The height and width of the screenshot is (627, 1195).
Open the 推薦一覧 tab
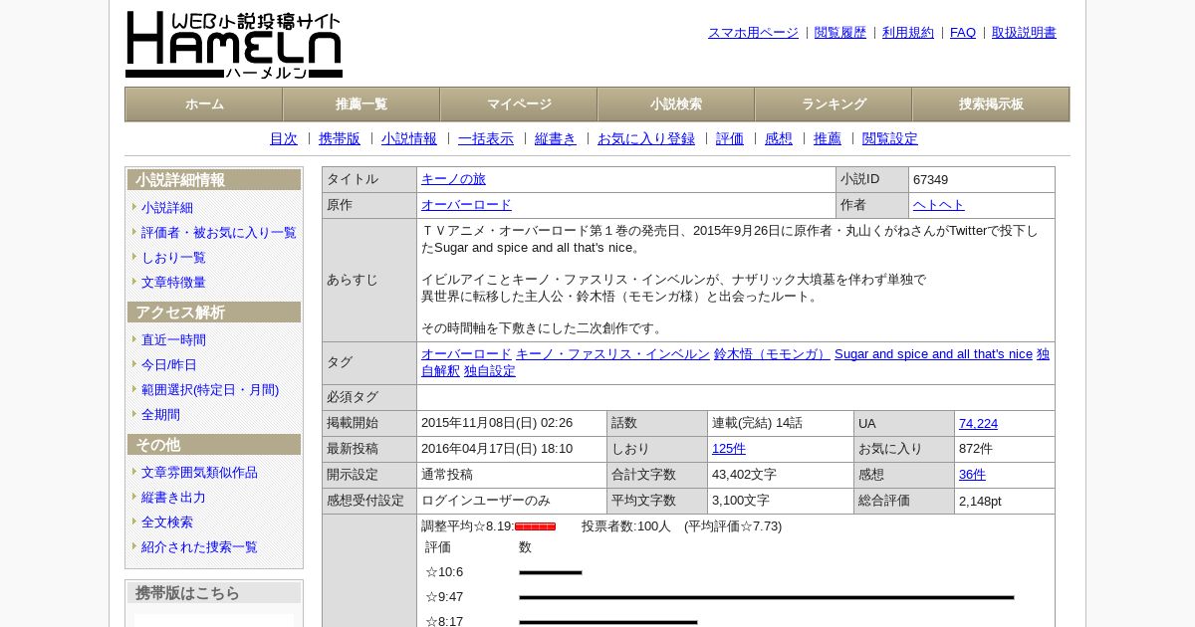361,104
